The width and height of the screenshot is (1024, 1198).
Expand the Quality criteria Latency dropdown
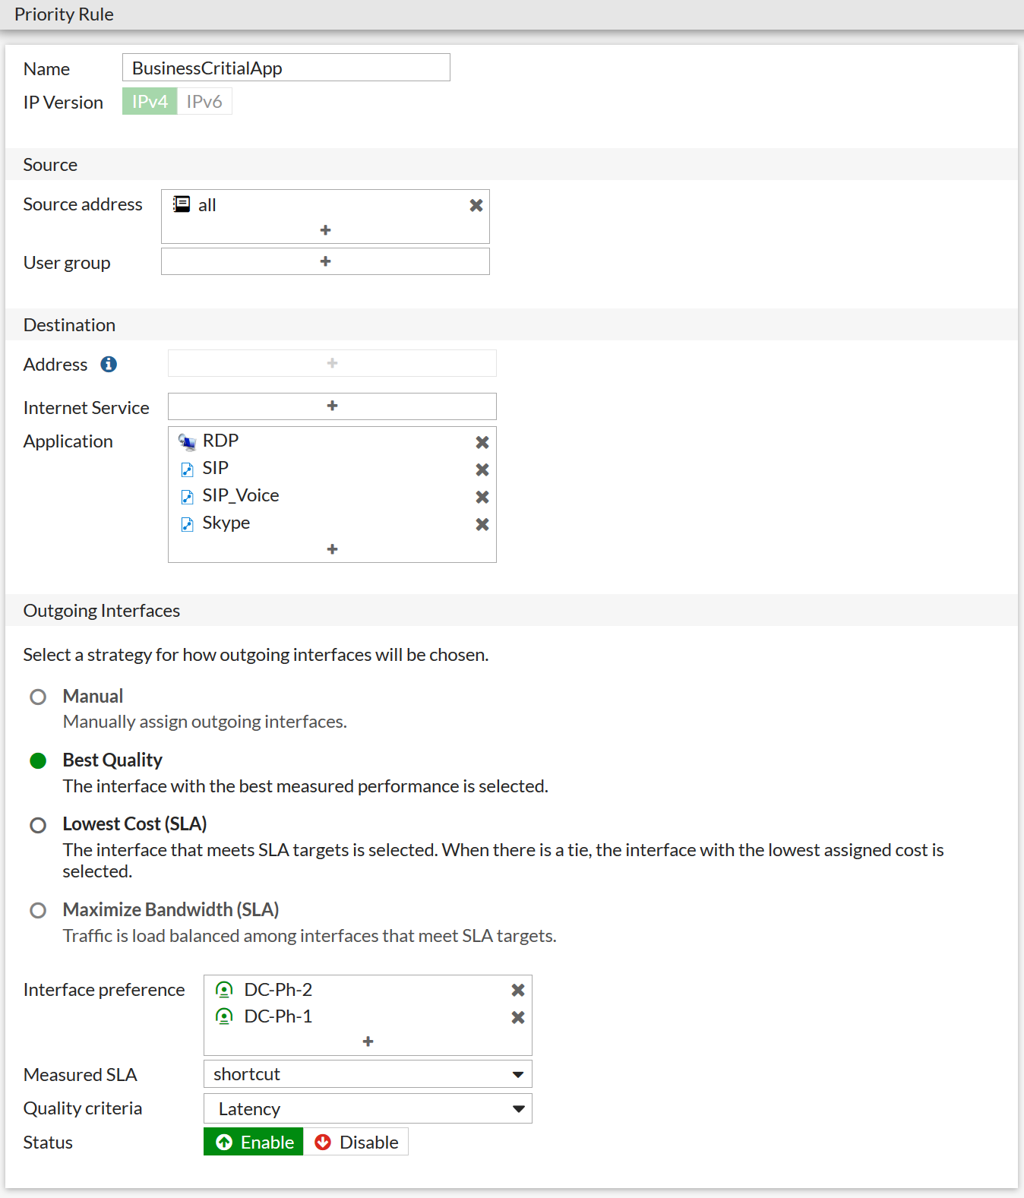coord(368,1109)
